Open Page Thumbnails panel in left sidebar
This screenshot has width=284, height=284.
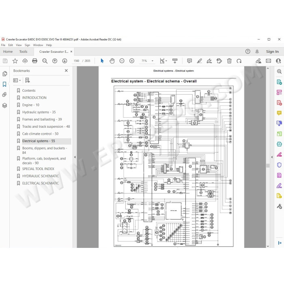pos(5,74)
